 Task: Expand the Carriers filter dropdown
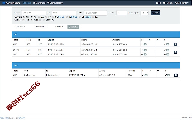tap(20, 27)
